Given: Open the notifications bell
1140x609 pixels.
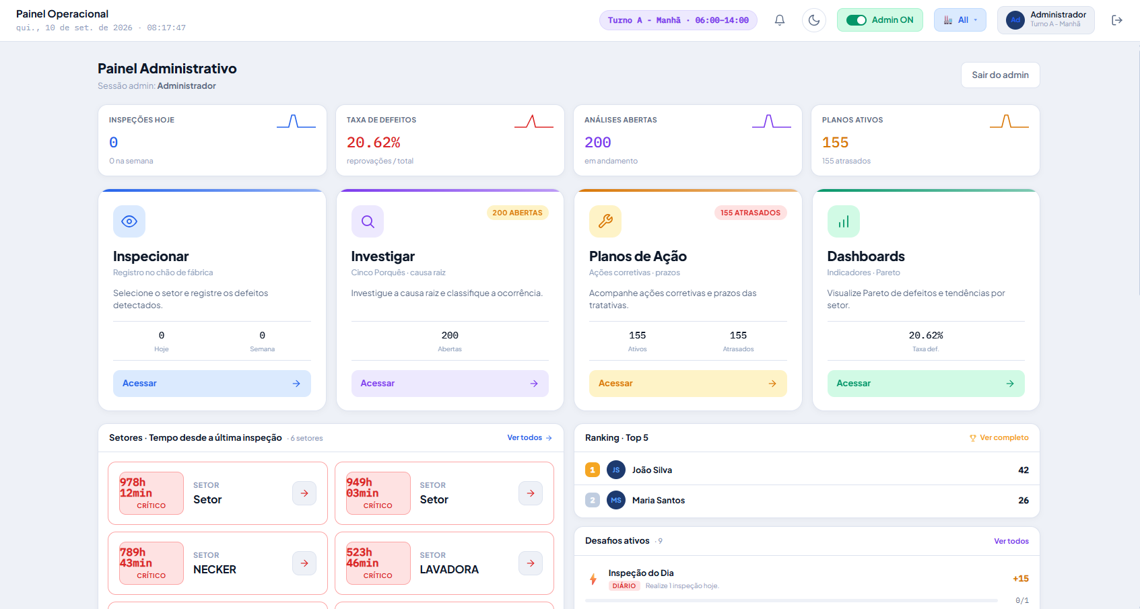Looking at the screenshot, I should [x=780, y=20].
